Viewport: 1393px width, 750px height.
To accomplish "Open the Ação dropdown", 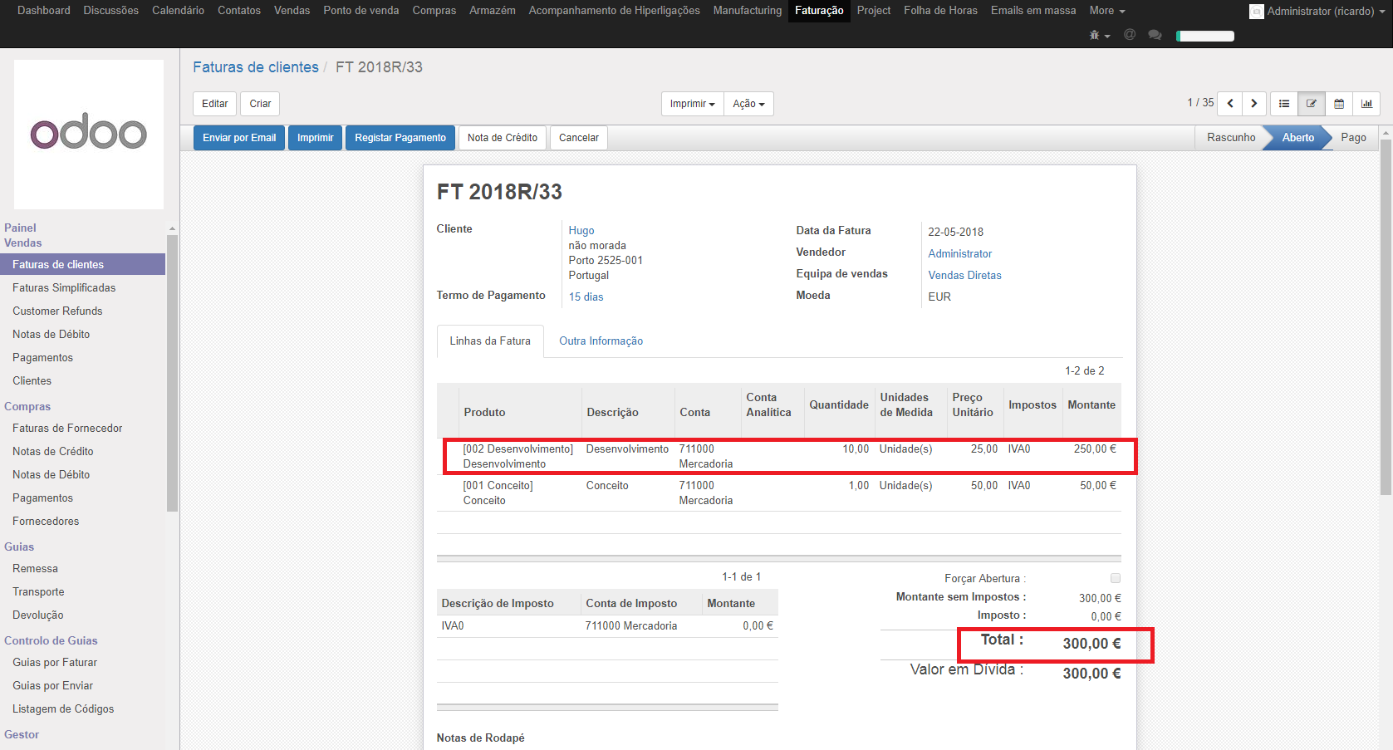I will tap(748, 104).
